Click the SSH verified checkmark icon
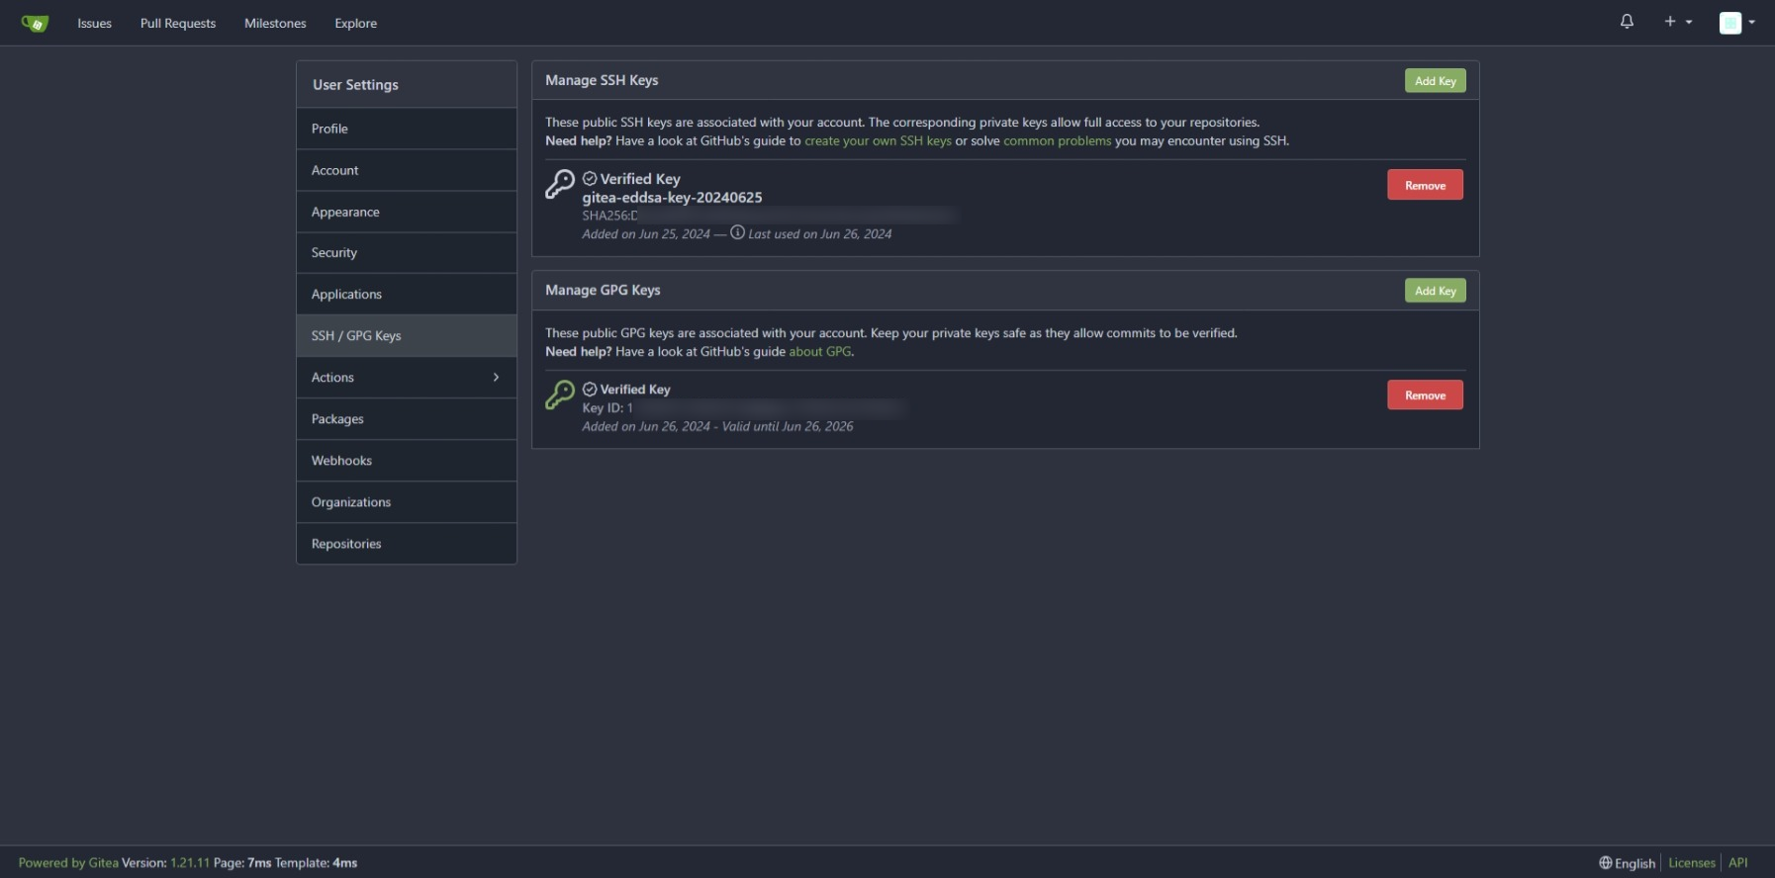Screen dimensions: 1775x878 [x=590, y=179]
